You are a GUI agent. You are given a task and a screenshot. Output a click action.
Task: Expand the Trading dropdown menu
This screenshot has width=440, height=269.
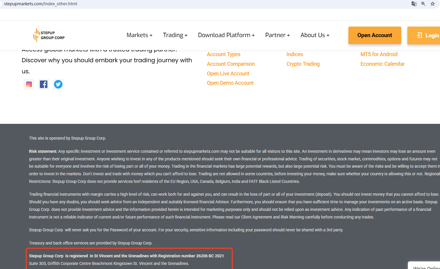pyautogui.click(x=175, y=35)
